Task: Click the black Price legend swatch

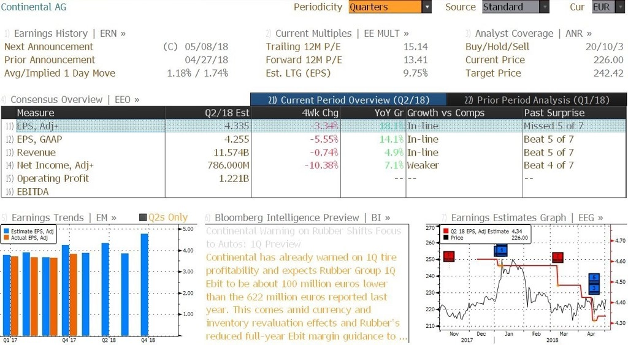Action: point(446,238)
